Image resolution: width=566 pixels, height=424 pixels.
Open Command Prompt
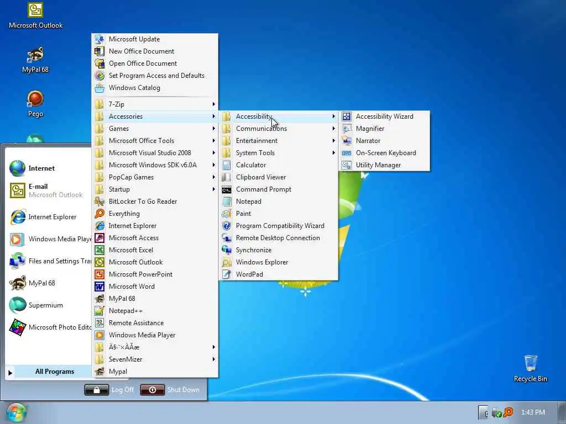coord(279,189)
